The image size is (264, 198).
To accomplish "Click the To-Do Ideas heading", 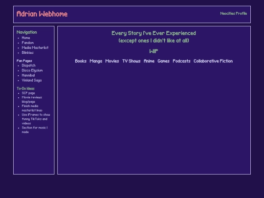I will point(25,88).
